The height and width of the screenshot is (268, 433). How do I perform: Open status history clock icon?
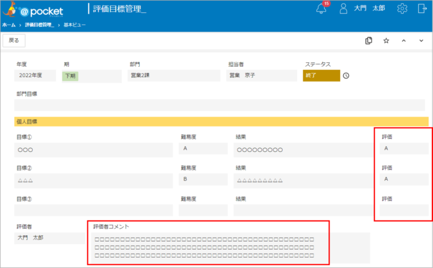coord(346,75)
